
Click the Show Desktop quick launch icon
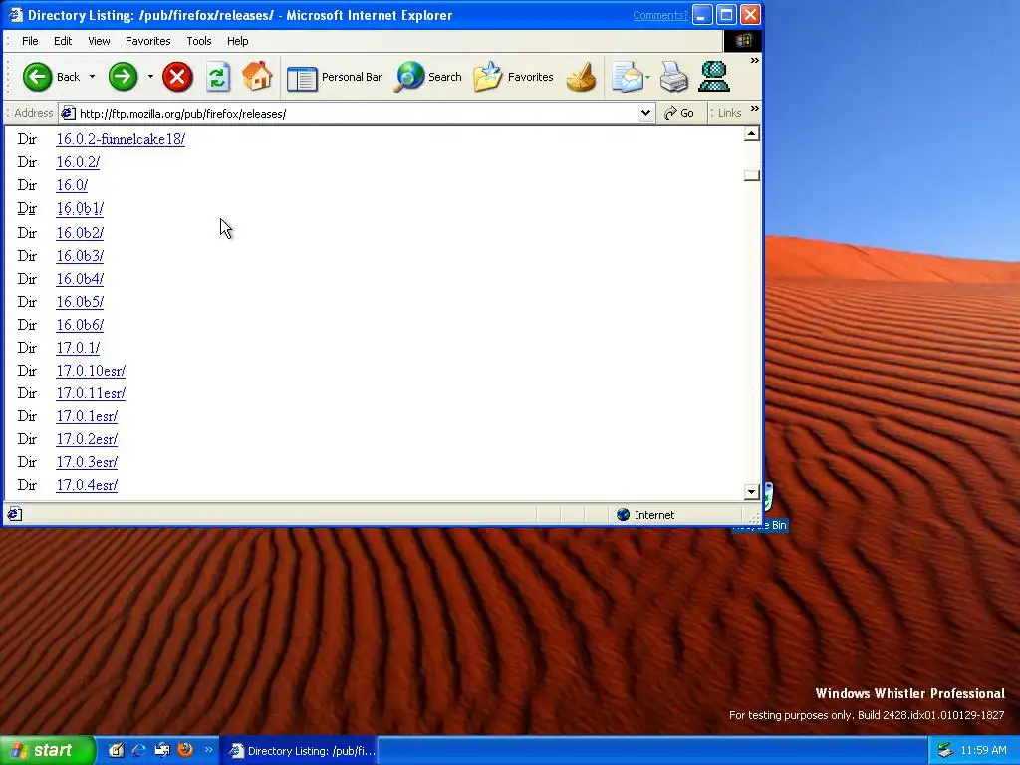point(116,750)
